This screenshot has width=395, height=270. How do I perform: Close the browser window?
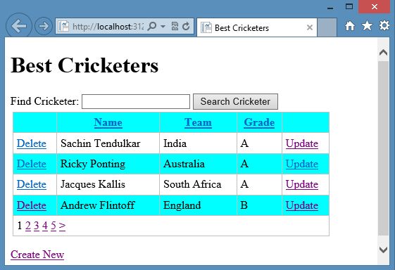tap(375, 7)
